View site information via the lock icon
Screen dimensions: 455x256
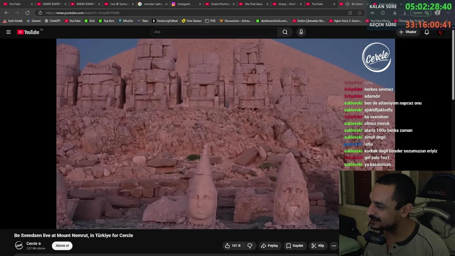tap(40, 13)
